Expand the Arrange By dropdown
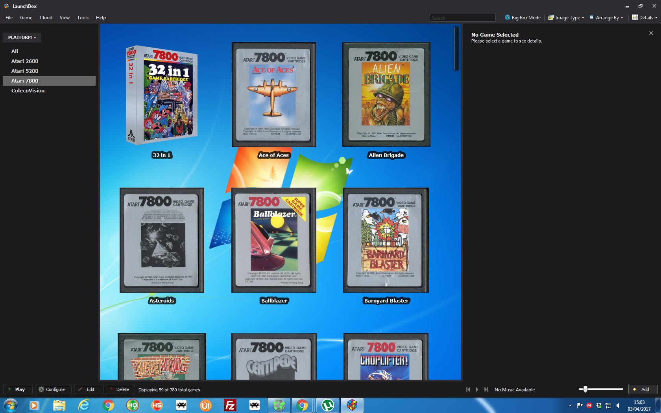 click(606, 18)
